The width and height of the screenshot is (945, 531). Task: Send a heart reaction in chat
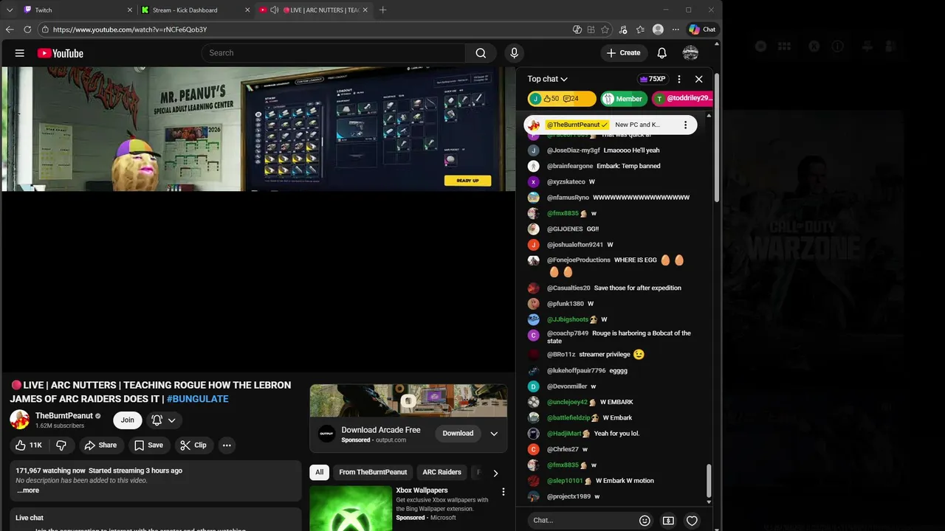coord(692,520)
